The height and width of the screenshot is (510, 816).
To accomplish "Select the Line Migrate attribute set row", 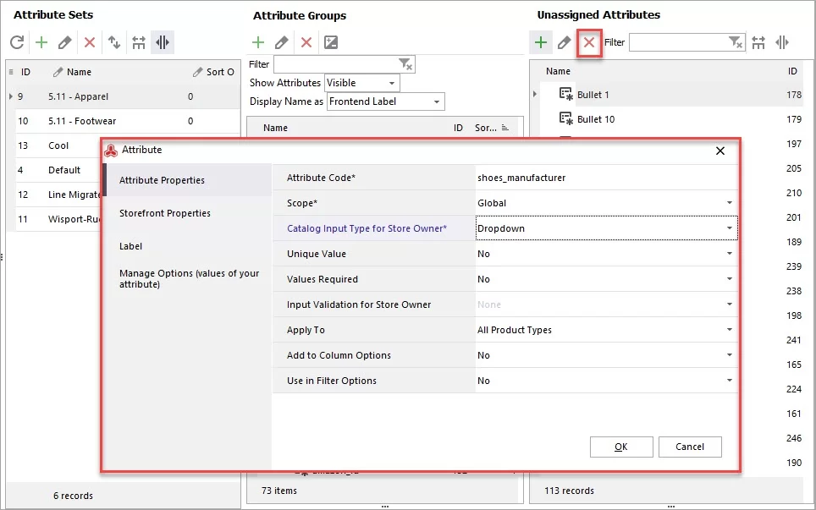I will pos(58,195).
